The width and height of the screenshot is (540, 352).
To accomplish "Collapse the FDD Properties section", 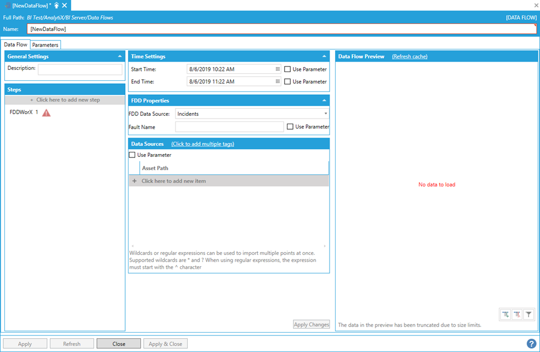I will (324, 100).
